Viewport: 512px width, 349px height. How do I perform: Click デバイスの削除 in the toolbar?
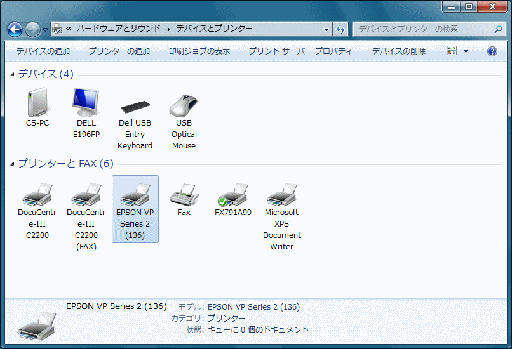399,51
